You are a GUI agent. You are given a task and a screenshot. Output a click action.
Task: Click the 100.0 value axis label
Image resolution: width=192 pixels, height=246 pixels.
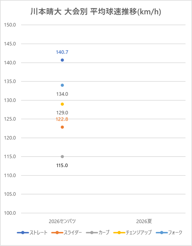click(11, 213)
